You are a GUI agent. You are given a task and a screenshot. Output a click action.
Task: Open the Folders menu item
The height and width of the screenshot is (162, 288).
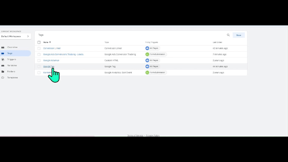pyautogui.click(x=11, y=71)
